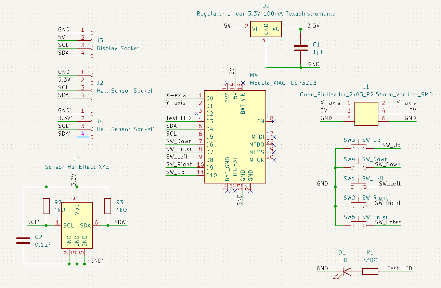This screenshot has width=441, height=288.
Task: Click the Sensor_HallEffect_XYZ value text
Action: click(77, 167)
